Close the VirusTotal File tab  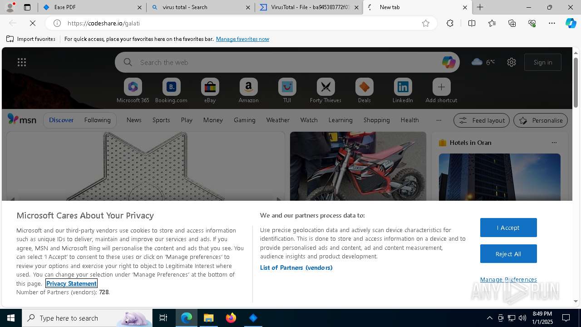click(356, 7)
